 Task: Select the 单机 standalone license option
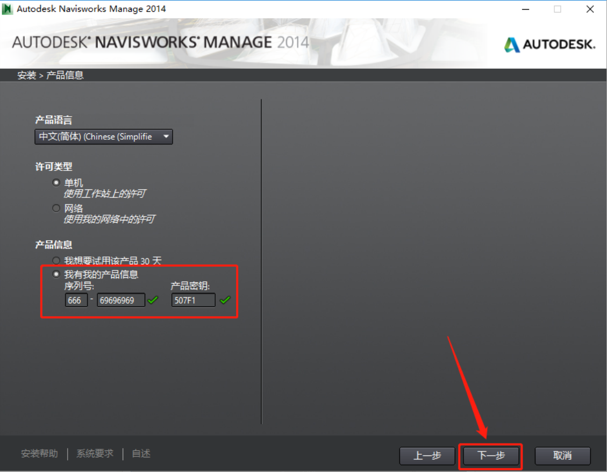pos(56,183)
